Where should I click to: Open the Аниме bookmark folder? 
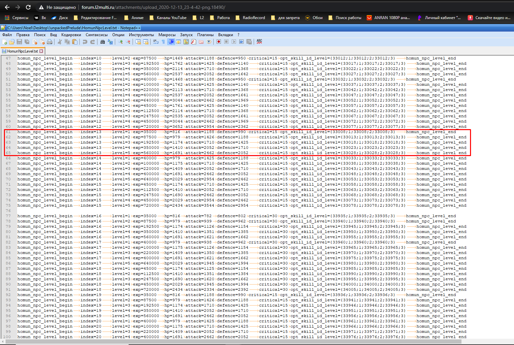coord(134,18)
